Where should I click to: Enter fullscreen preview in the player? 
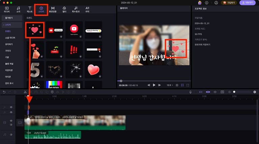(188, 85)
